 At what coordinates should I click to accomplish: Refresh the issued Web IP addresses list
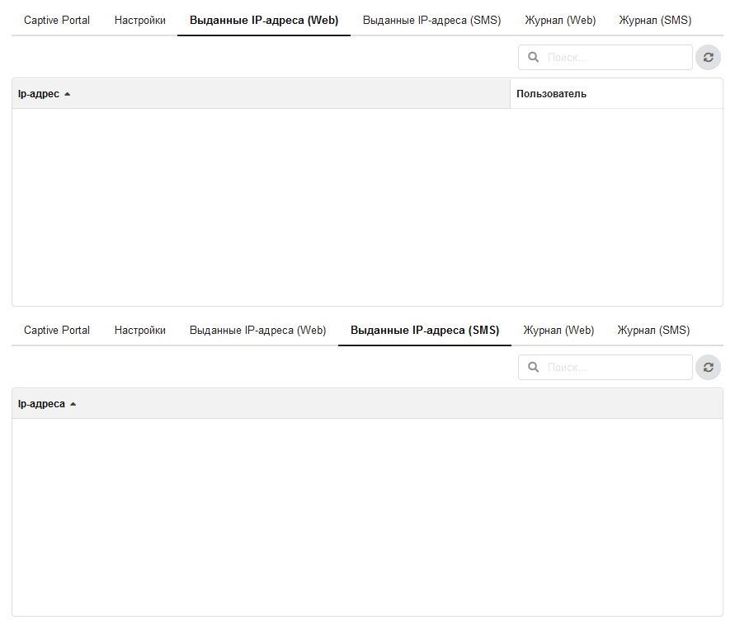tap(708, 58)
